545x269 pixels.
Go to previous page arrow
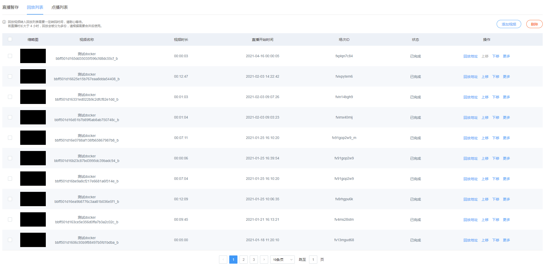tap(223, 260)
